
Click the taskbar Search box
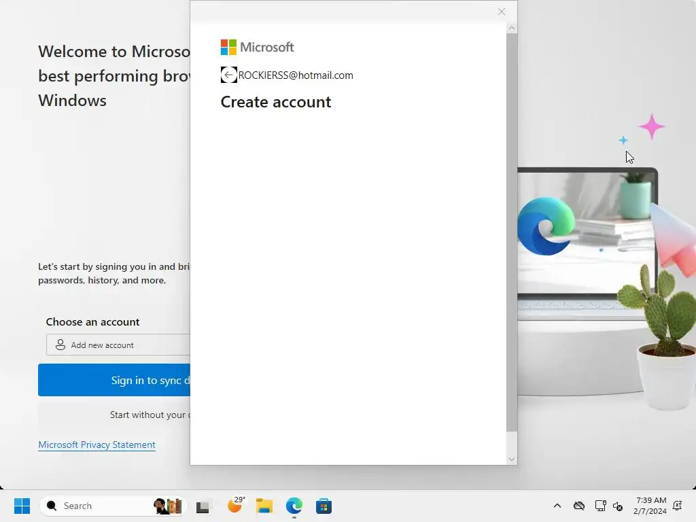coord(113,506)
